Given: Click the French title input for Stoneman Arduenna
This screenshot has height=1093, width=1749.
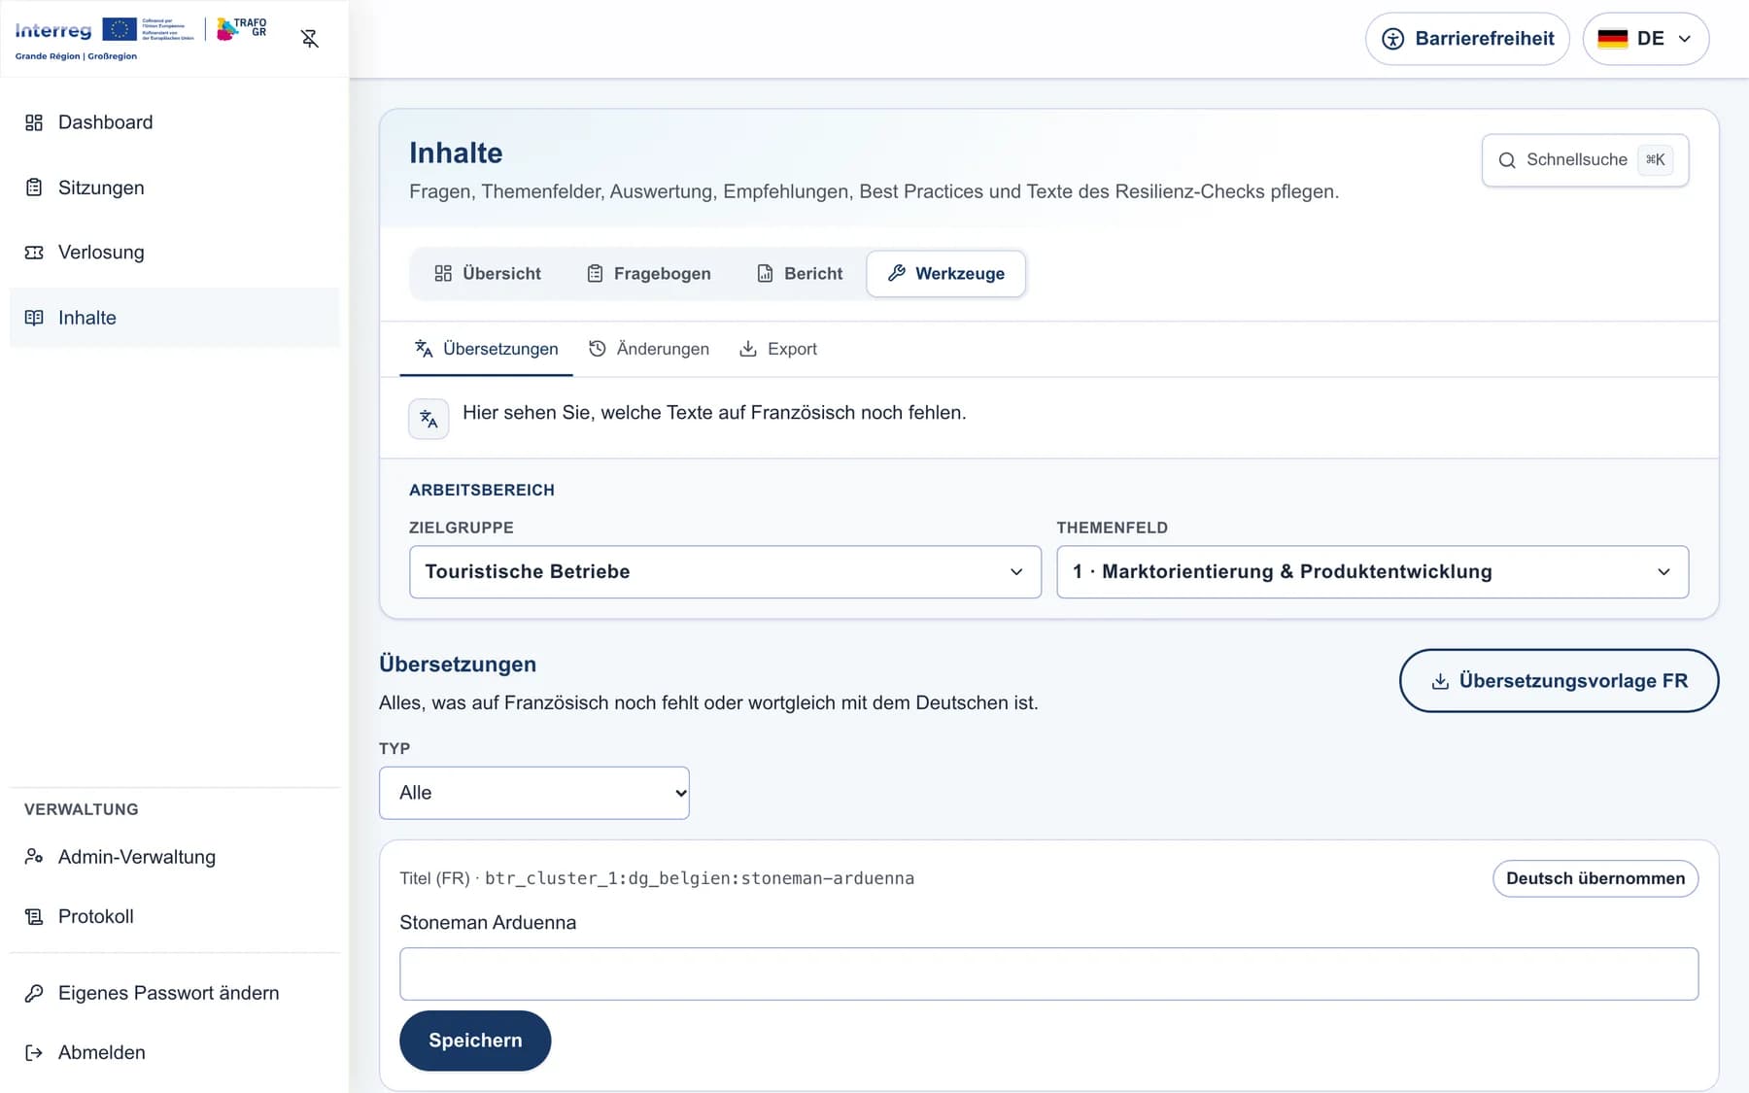Looking at the screenshot, I should point(1048,974).
